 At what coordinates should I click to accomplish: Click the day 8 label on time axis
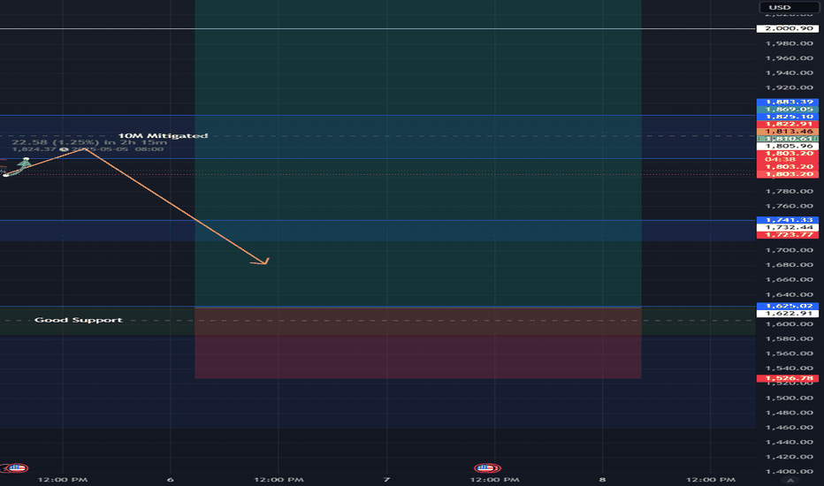(x=602, y=479)
